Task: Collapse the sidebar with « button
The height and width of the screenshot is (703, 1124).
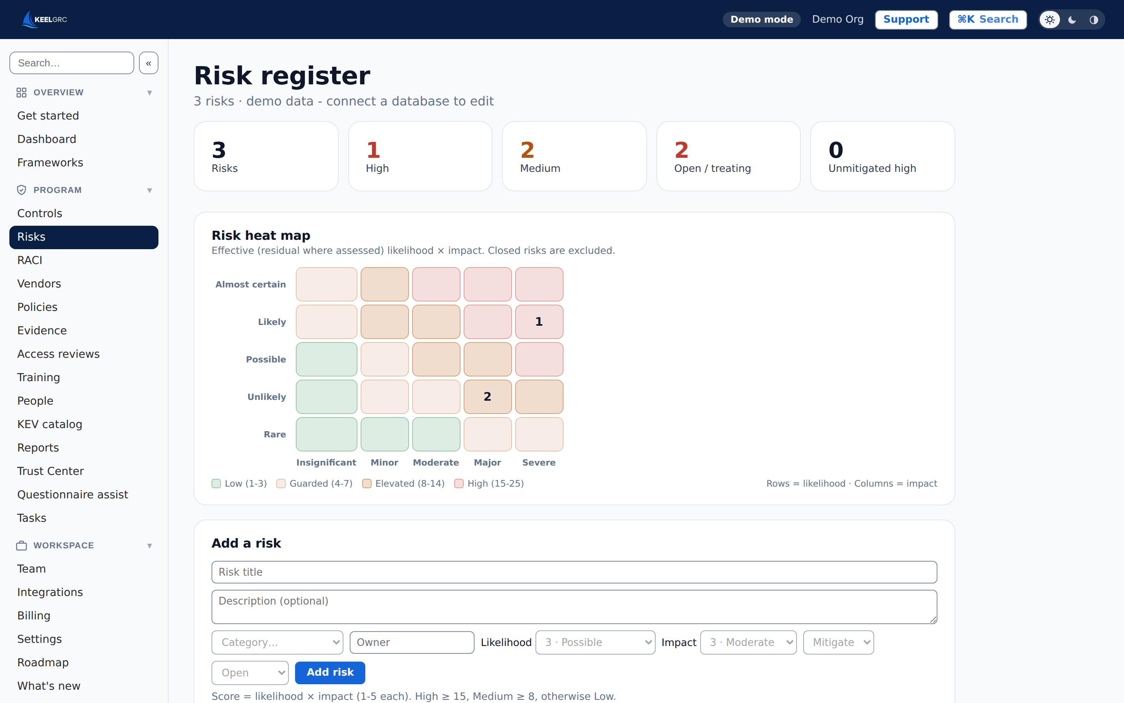Action: (149, 63)
